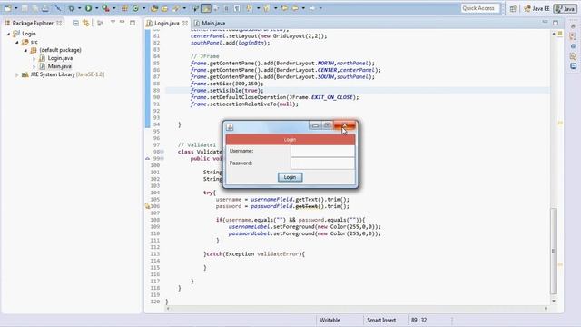Open the Back history dropdown arrow
581x327 pixels.
pyautogui.click(x=303, y=8)
